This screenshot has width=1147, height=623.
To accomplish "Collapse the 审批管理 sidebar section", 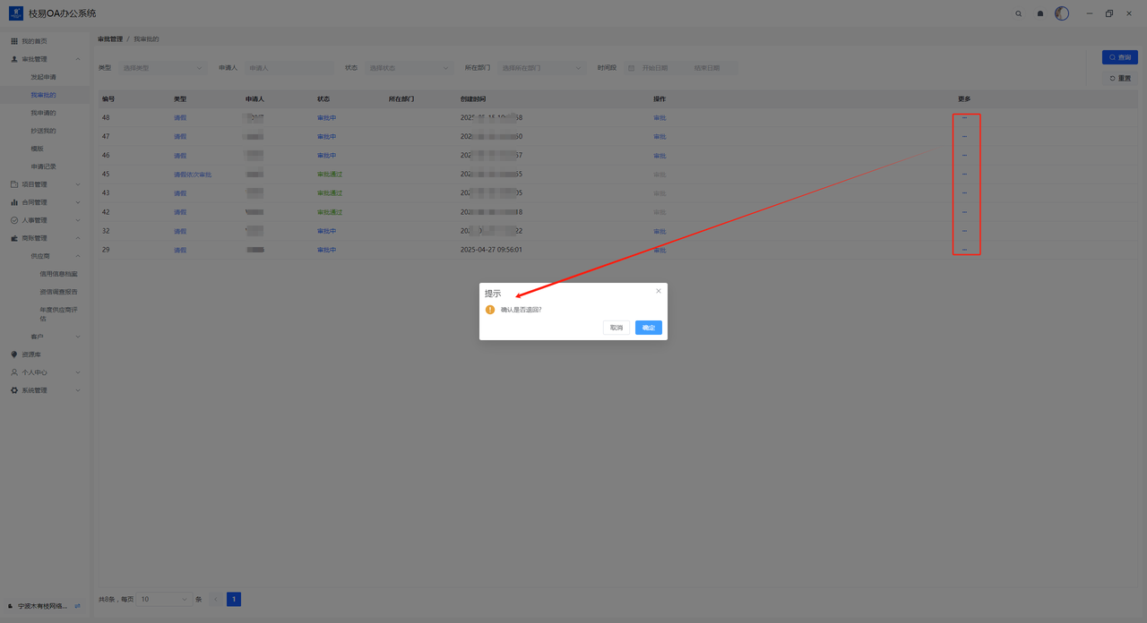I will click(x=78, y=59).
